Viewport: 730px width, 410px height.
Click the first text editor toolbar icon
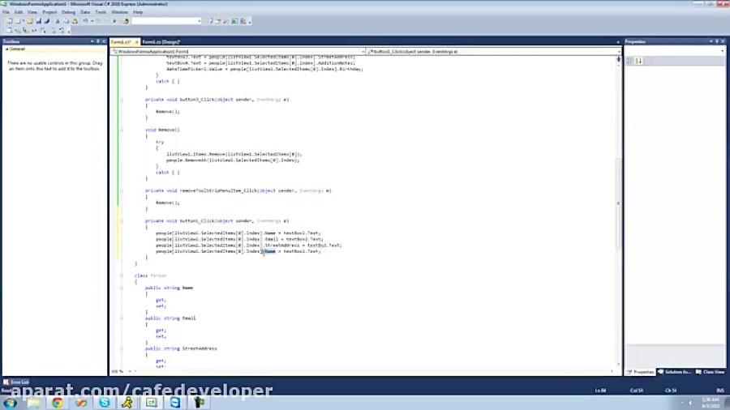coord(9,31)
